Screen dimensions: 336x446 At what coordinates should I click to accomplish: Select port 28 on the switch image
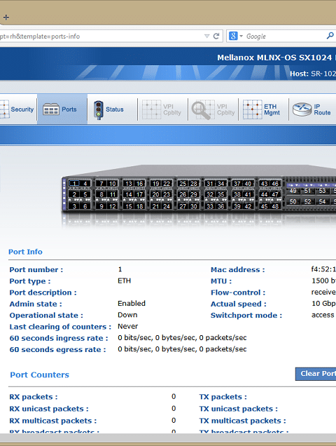click(194, 184)
